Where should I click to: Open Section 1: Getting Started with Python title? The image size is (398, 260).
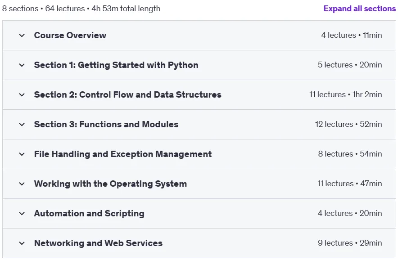pyautogui.click(x=116, y=65)
